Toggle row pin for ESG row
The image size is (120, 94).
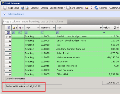tap(10, 45)
